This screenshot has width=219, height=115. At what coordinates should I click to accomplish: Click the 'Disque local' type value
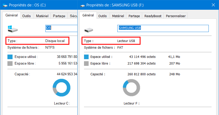pos(55,41)
